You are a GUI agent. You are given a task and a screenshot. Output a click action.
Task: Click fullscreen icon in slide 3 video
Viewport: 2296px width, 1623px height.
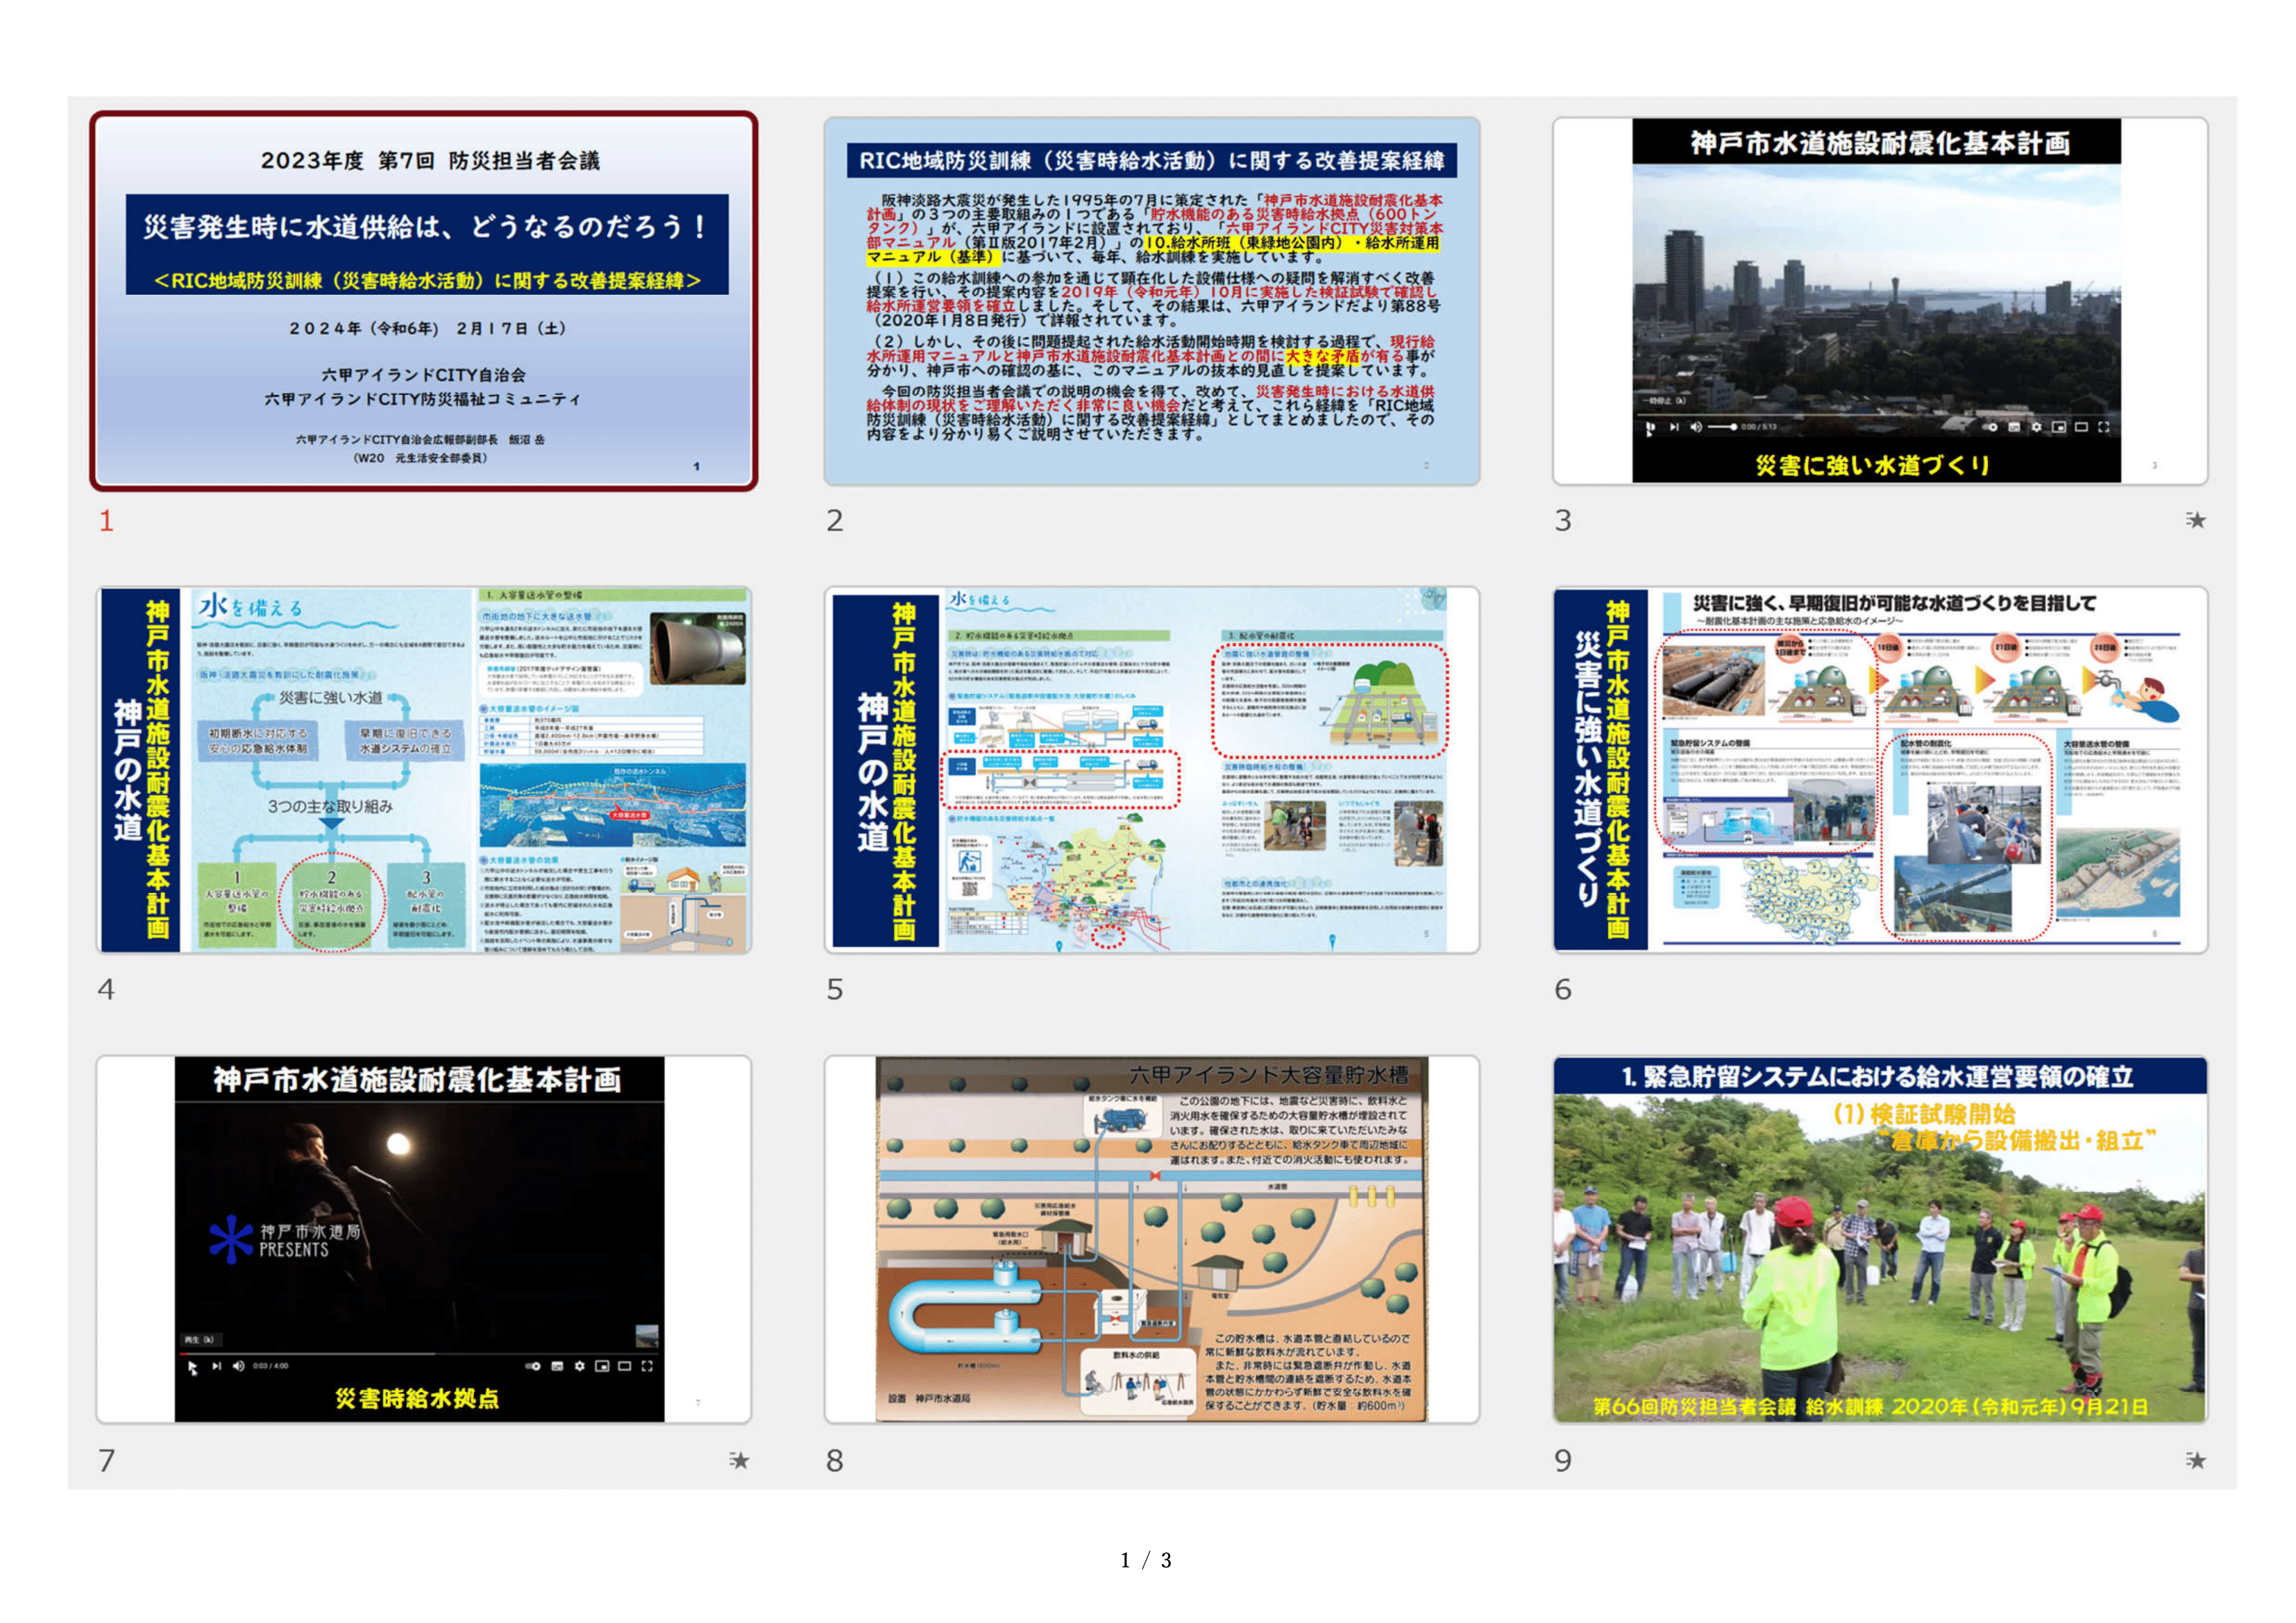(2104, 428)
